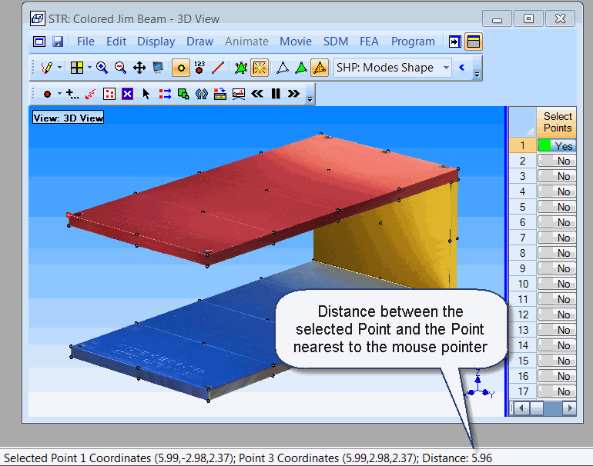This screenshot has height=466, width=593.
Task: Toggle point 5 No select button
Action: tap(556, 207)
